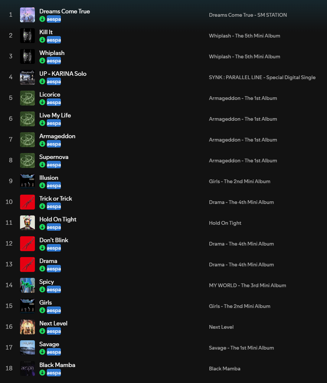Open the cover art of UP - KARINA Solo

point(27,77)
